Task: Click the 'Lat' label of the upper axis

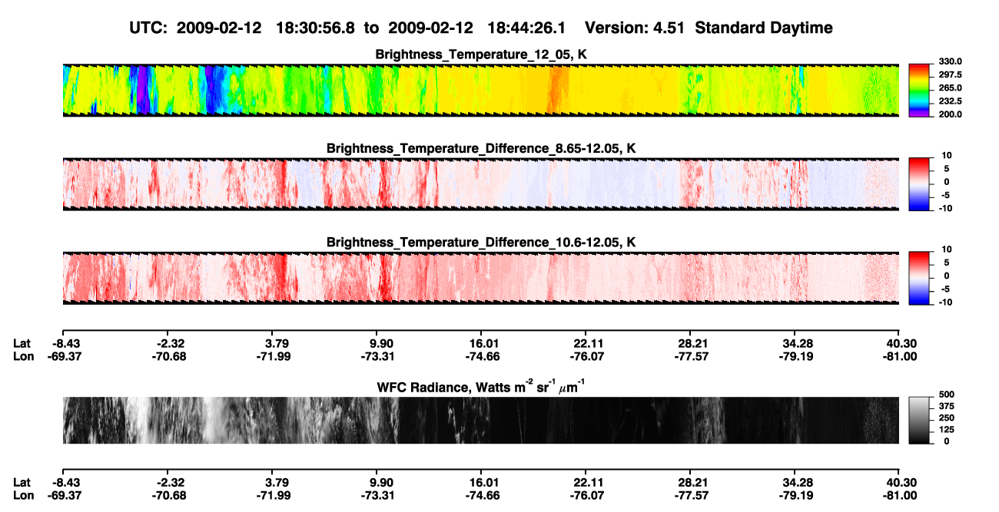Action: tap(22, 343)
